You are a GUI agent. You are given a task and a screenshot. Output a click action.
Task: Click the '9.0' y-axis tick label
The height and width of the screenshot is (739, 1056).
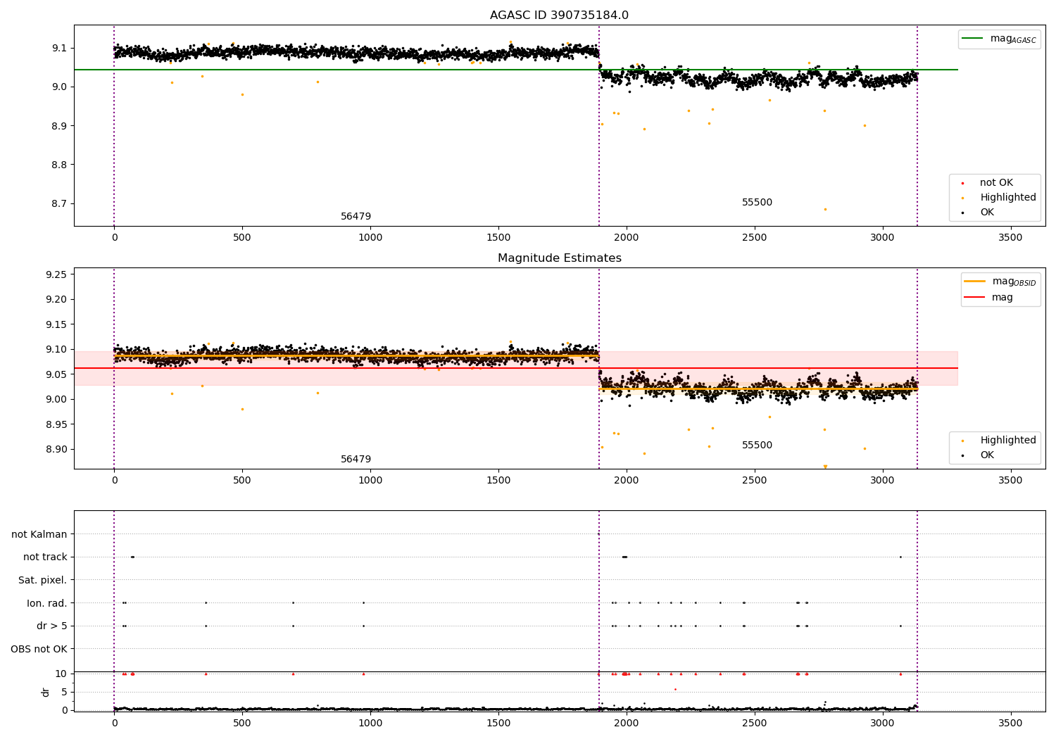tap(60, 87)
